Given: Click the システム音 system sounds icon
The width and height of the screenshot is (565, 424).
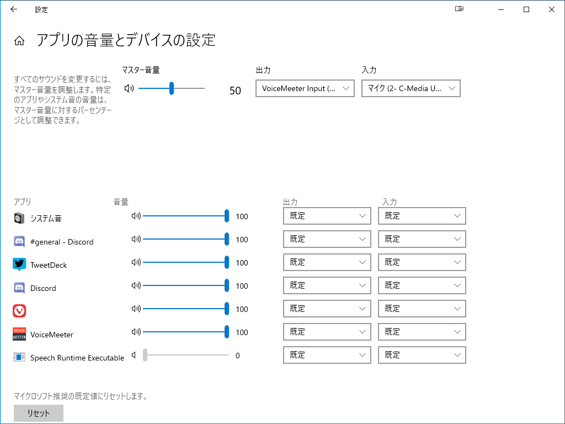Looking at the screenshot, I should pos(19,218).
